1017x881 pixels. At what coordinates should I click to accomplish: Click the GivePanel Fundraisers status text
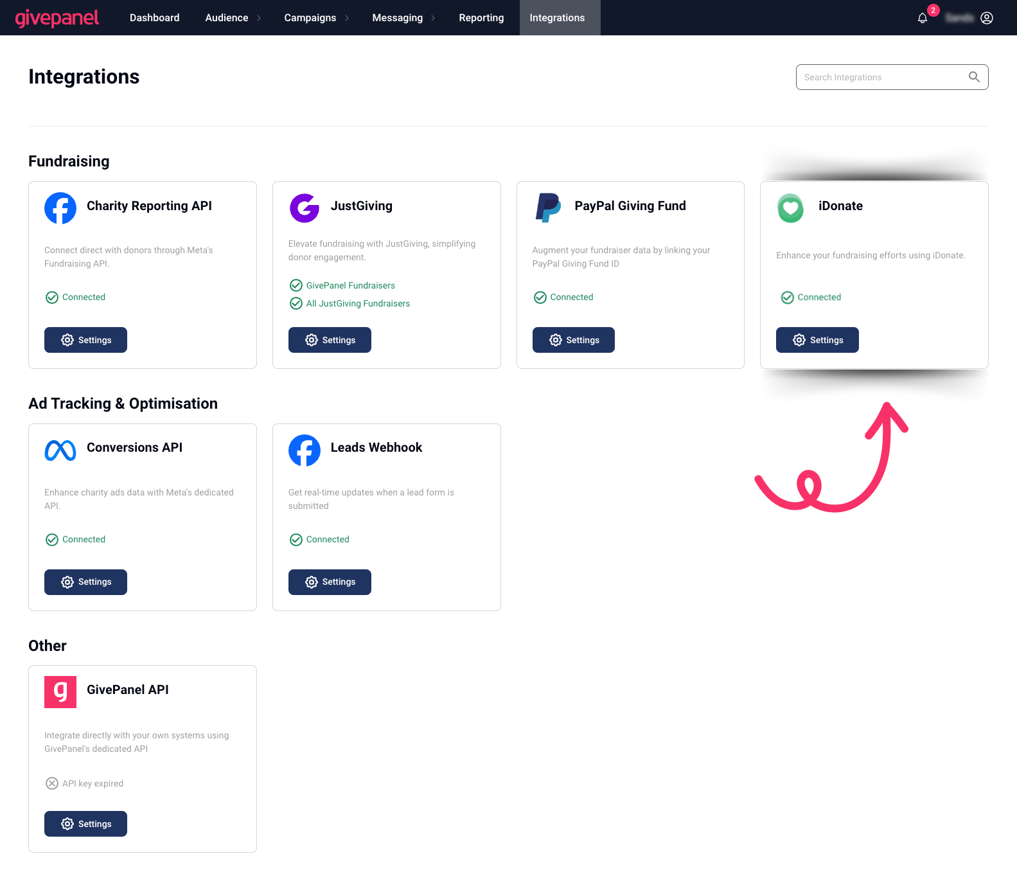(351, 285)
